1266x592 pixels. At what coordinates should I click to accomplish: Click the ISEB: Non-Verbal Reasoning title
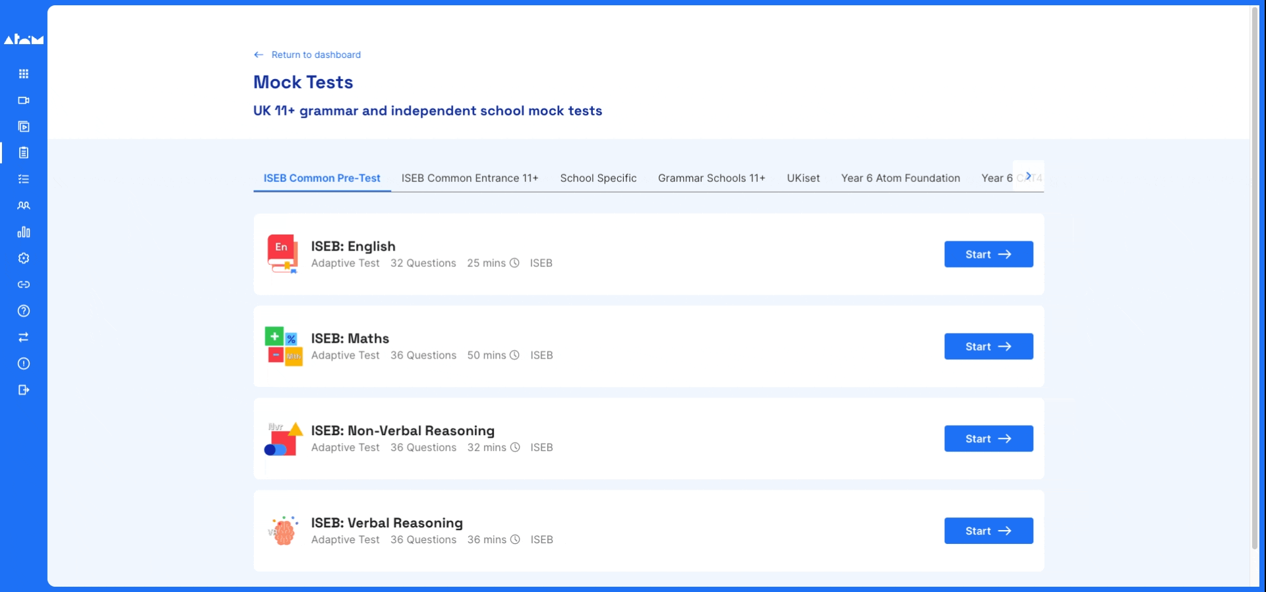403,430
